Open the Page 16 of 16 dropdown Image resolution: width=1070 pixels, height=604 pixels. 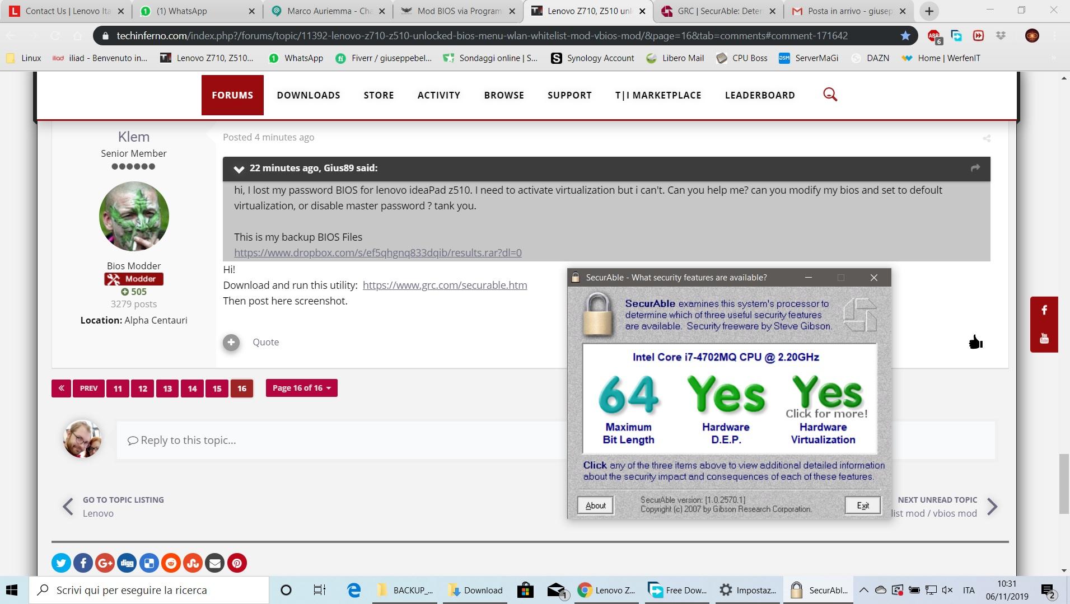pos(301,388)
